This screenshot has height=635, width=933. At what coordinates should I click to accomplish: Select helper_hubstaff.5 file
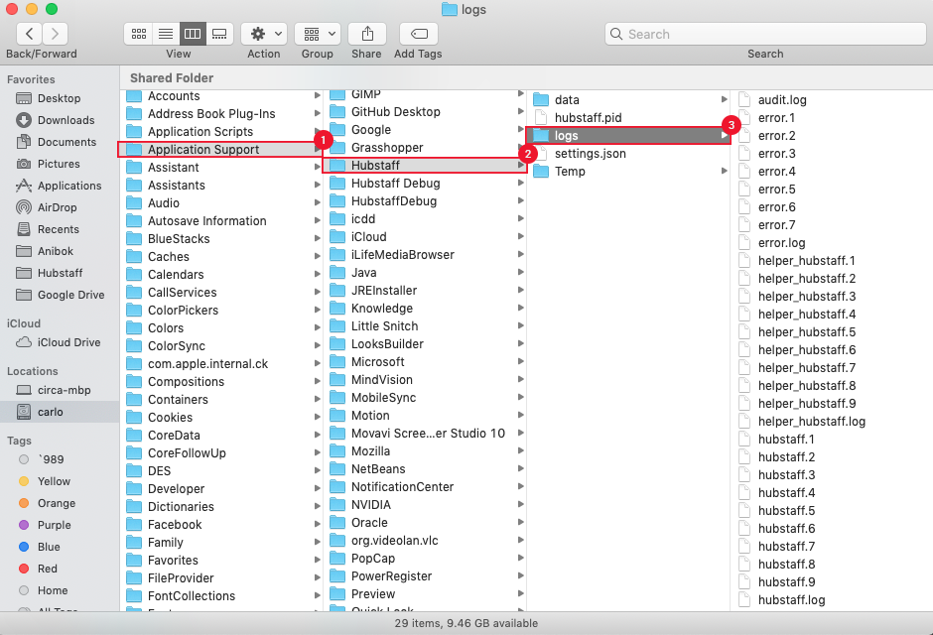click(x=831, y=331)
